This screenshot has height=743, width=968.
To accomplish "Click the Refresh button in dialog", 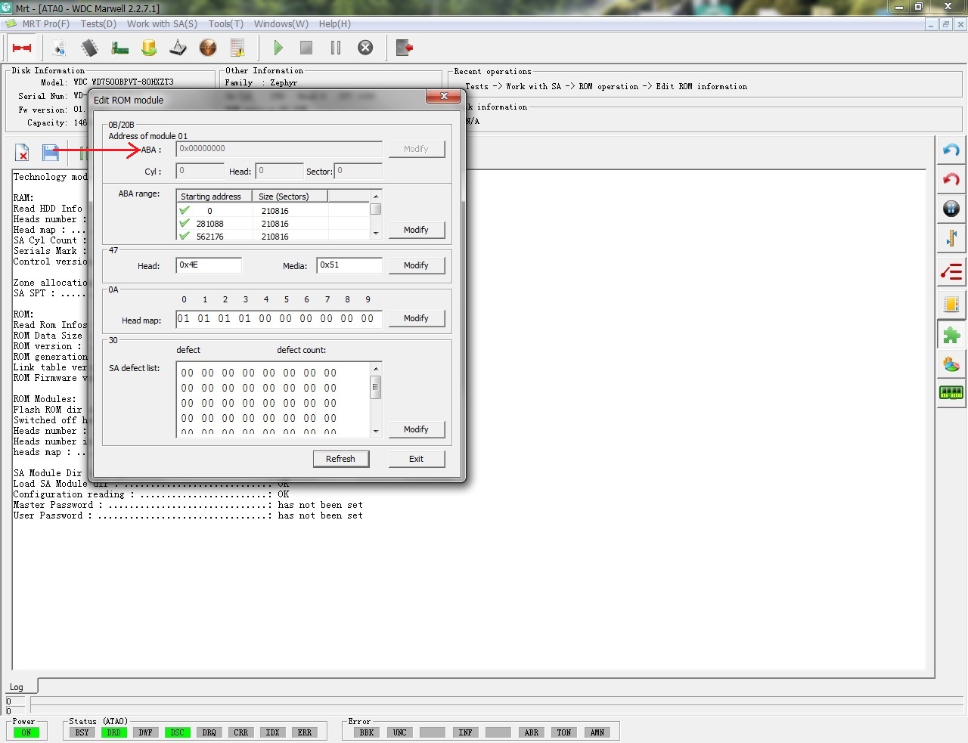I will click(340, 459).
